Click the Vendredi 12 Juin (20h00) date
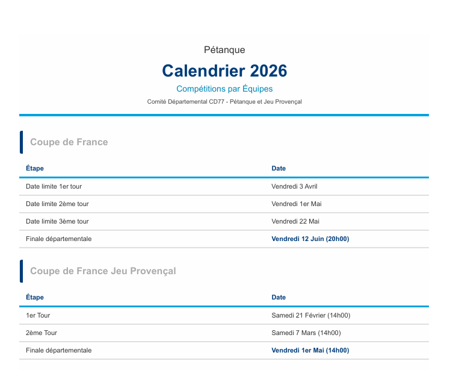This screenshot has width=453, height=370. [310, 239]
